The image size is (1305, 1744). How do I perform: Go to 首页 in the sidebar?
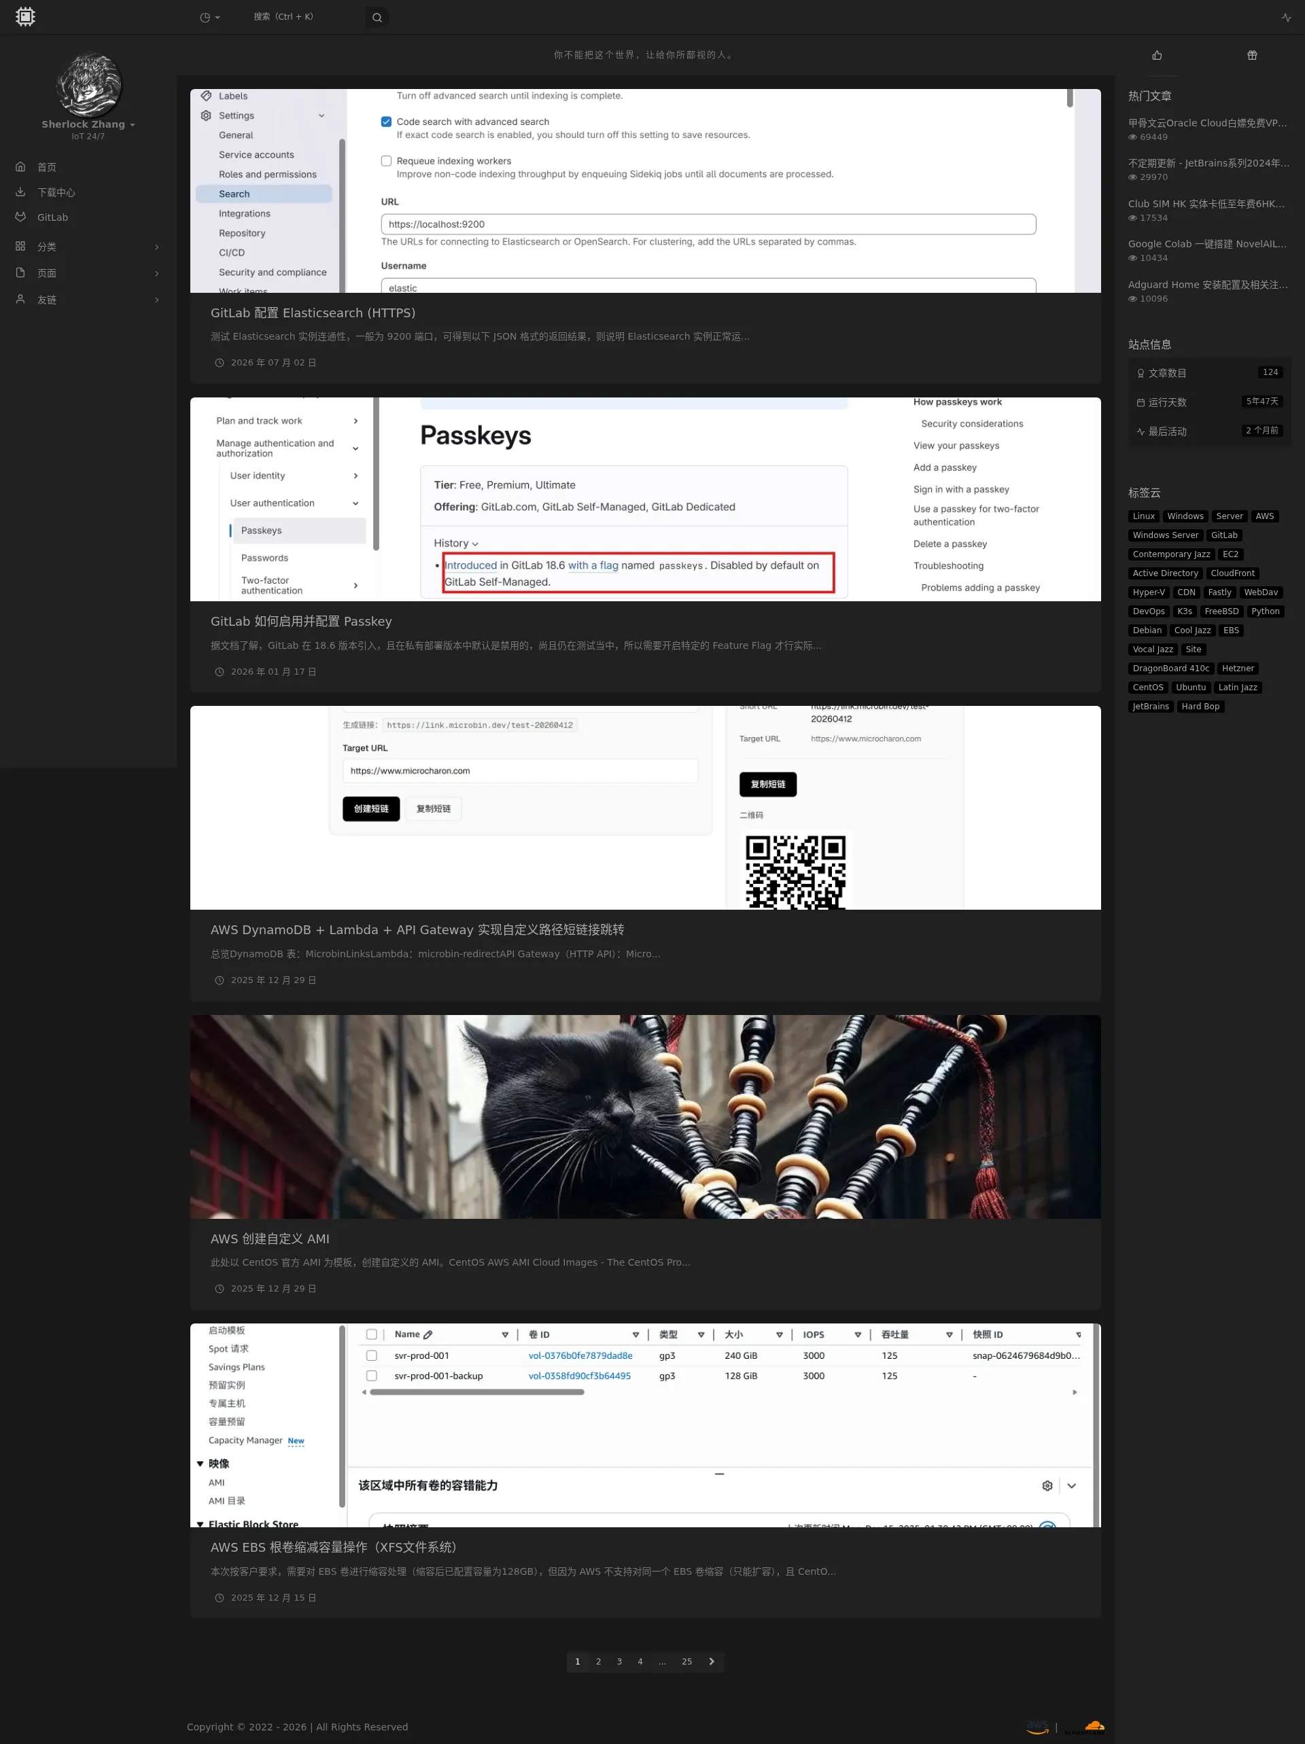(88, 167)
